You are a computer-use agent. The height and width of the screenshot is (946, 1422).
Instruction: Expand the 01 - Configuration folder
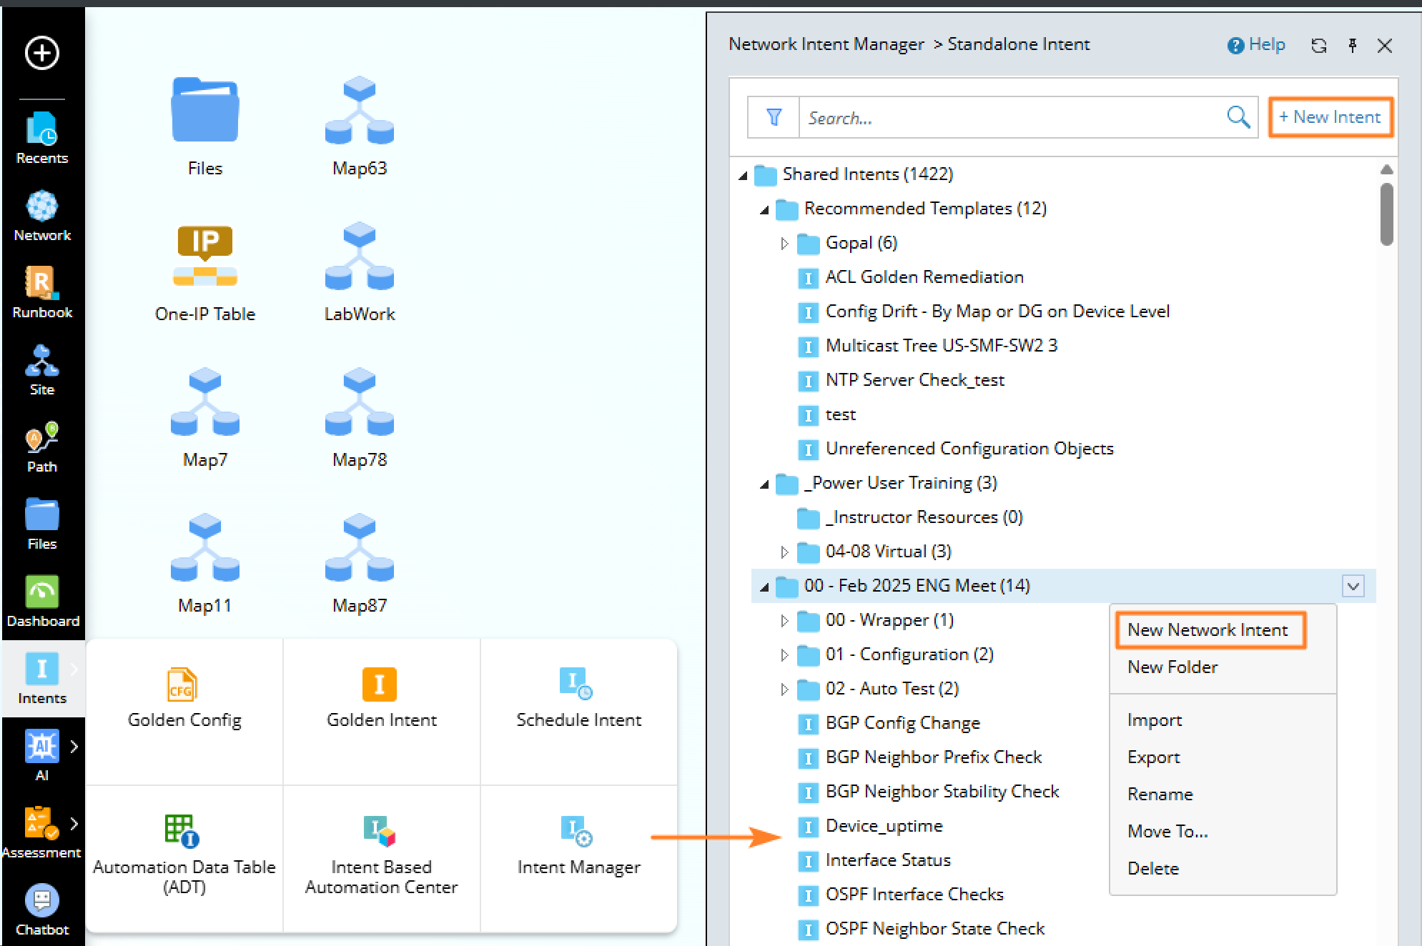(x=784, y=655)
